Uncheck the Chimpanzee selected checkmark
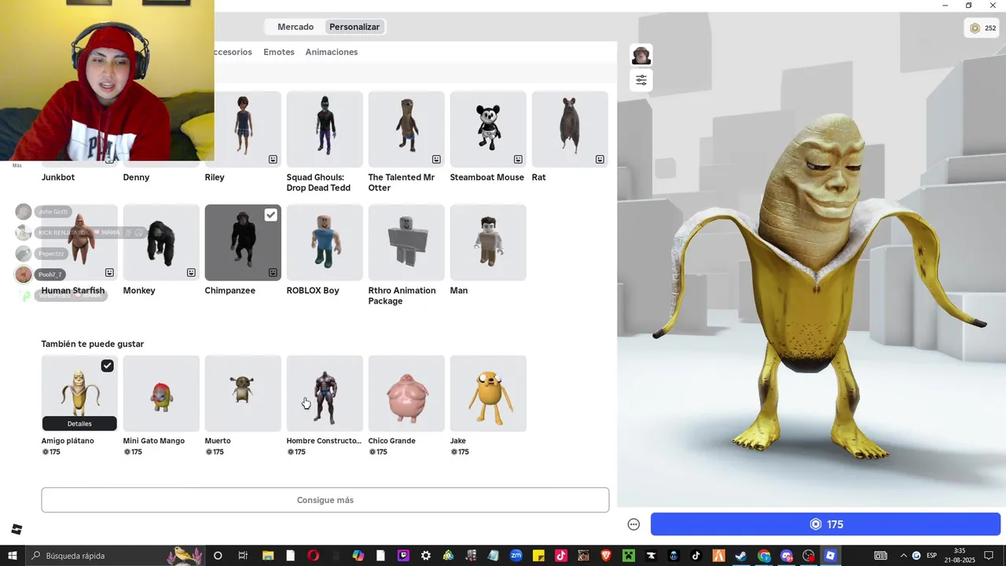This screenshot has width=1006, height=566. [x=270, y=215]
